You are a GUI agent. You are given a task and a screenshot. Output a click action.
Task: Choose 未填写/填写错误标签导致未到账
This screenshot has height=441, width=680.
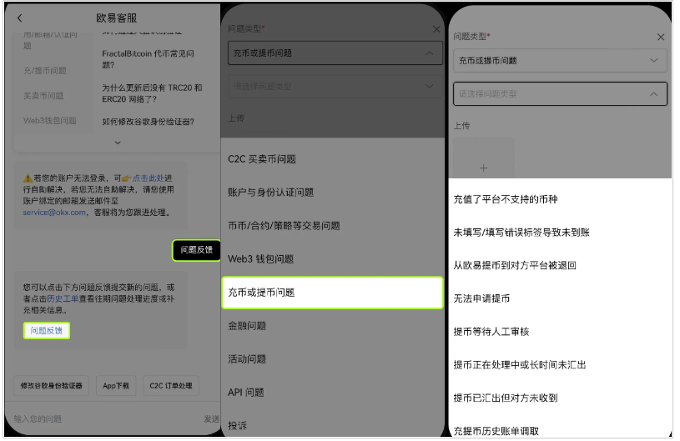click(x=521, y=233)
